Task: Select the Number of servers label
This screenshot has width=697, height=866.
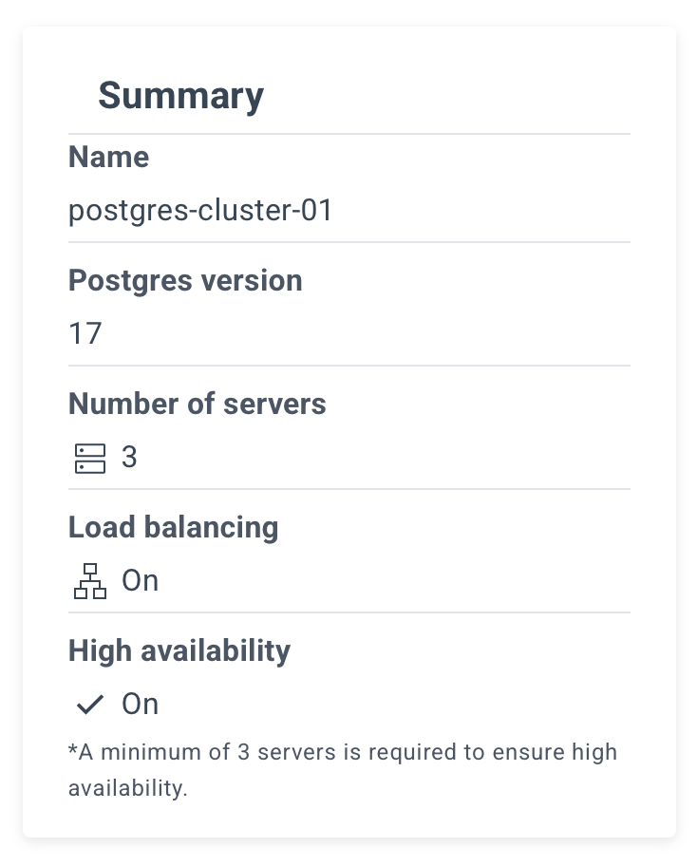Action: click(x=198, y=404)
